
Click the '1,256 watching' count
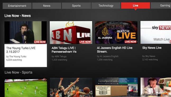(x=105, y=60)
